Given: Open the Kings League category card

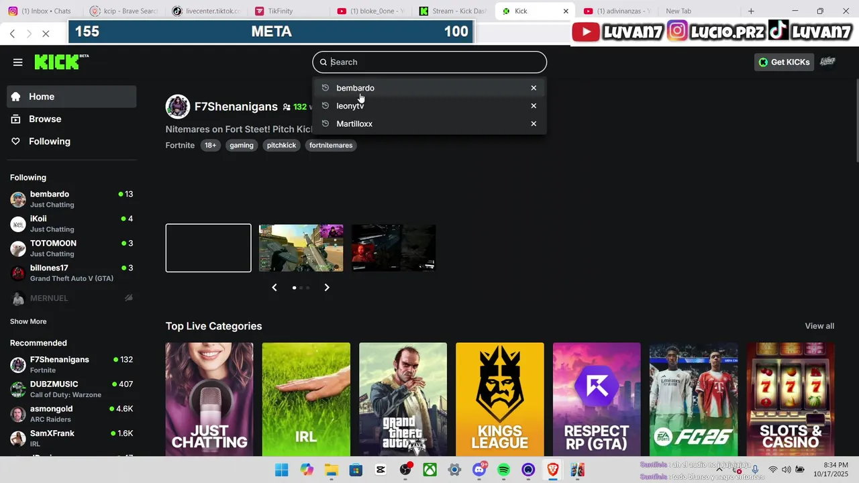Looking at the screenshot, I should click(x=500, y=400).
